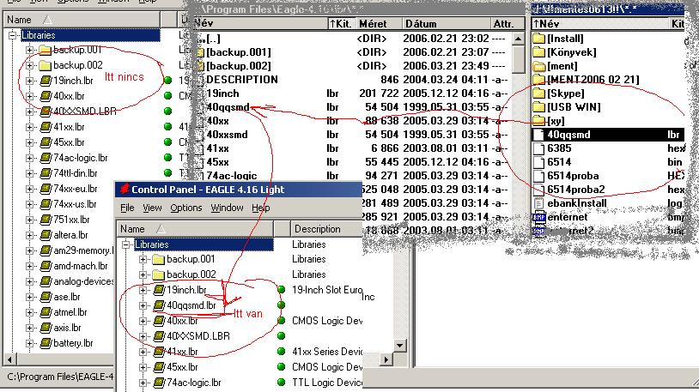Image resolution: width=699 pixels, height=392 pixels.
Task: Click scroll-right arrow in front Control Panel
Action: tap(386, 359)
